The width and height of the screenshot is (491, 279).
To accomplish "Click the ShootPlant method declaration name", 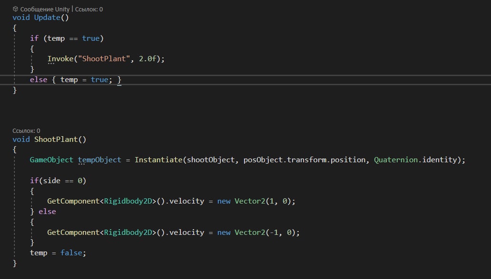I will [56, 139].
